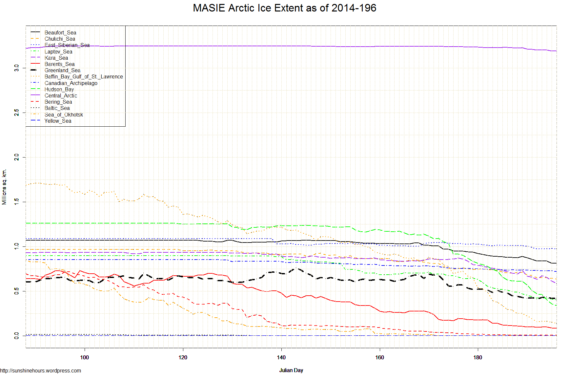Select the Greenland_Sea legend label
The width and height of the screenshot is (570, 380).
coord(62,70)
